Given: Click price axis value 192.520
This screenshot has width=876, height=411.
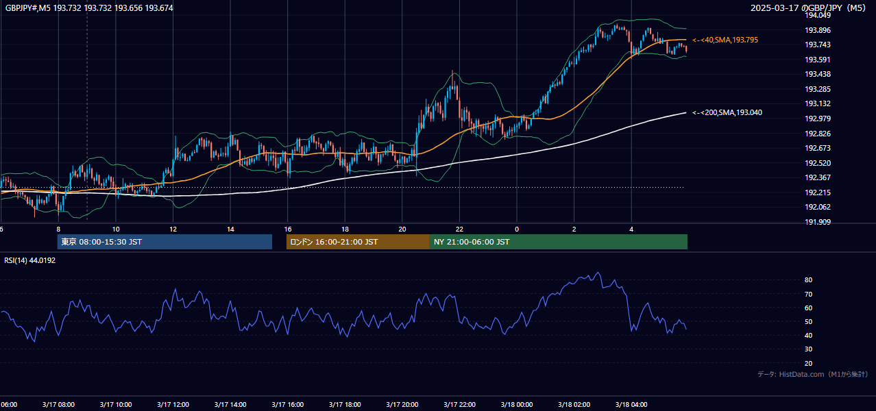Looking at the screenshot, I should [818, 163].
